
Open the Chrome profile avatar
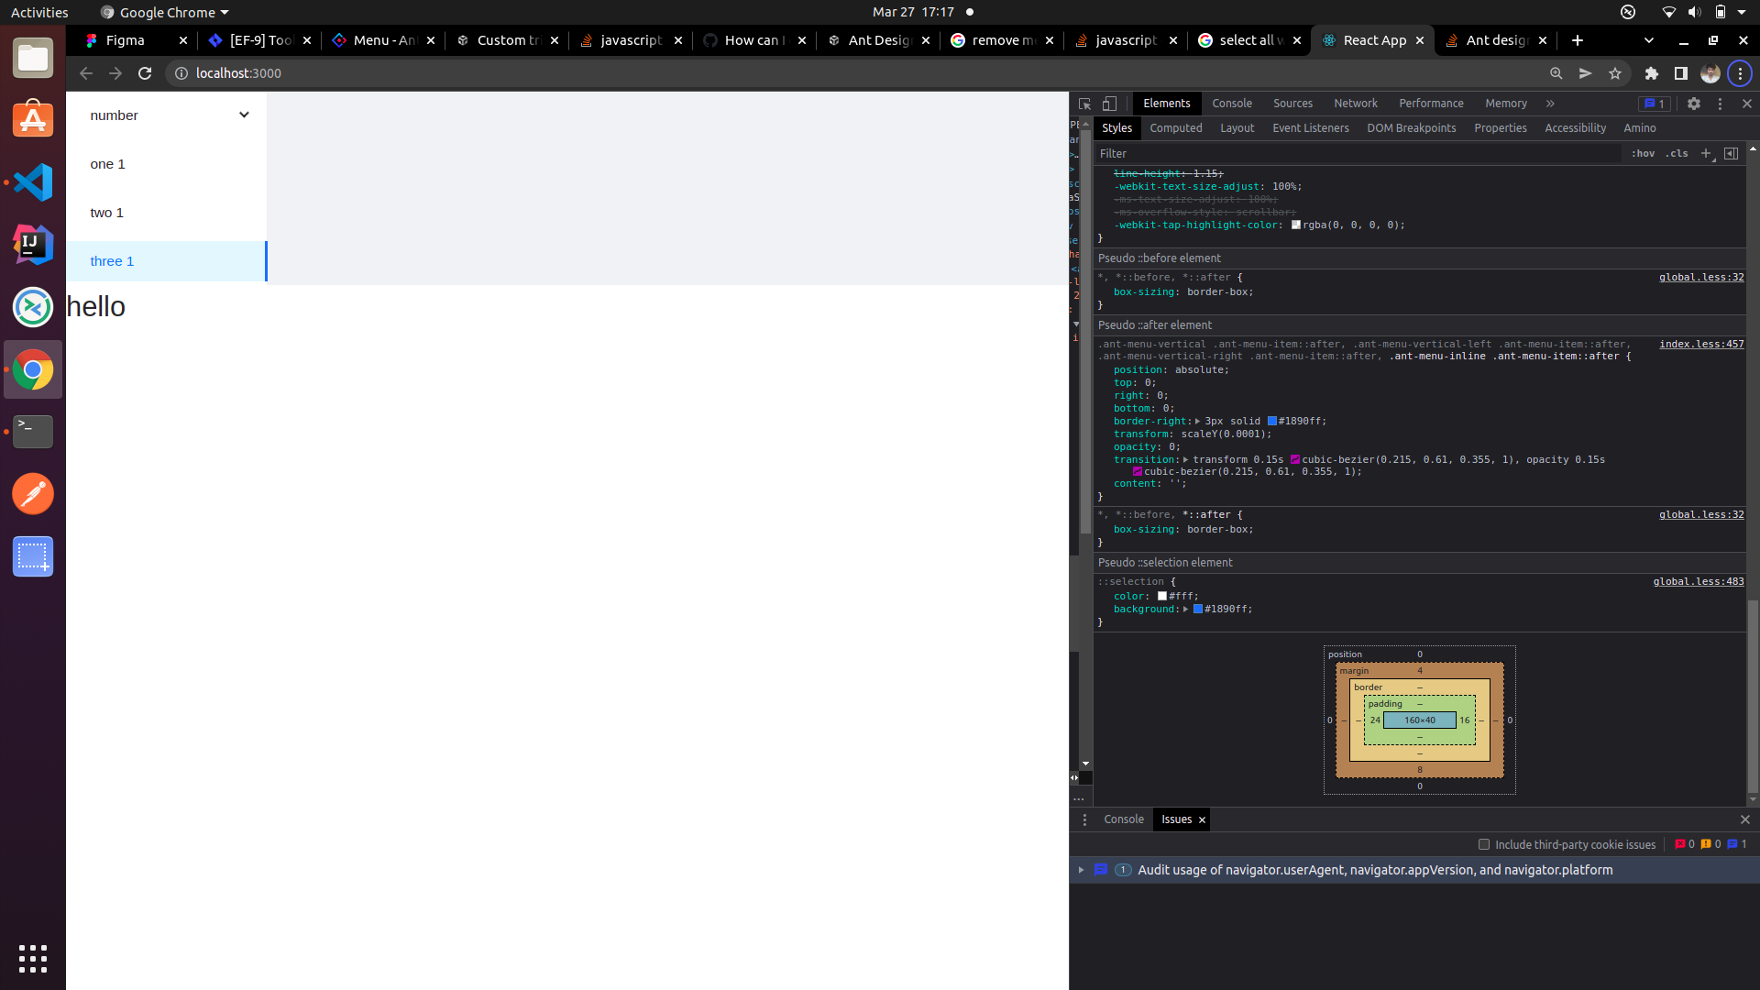pyautogui.click(x=1710, y=73)
